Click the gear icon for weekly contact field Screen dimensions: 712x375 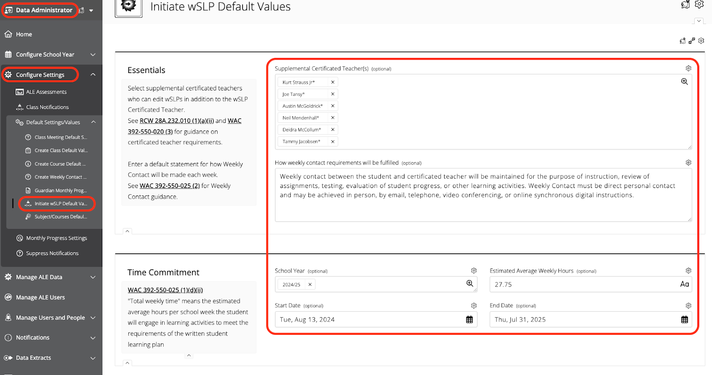[x=688, y=163]
